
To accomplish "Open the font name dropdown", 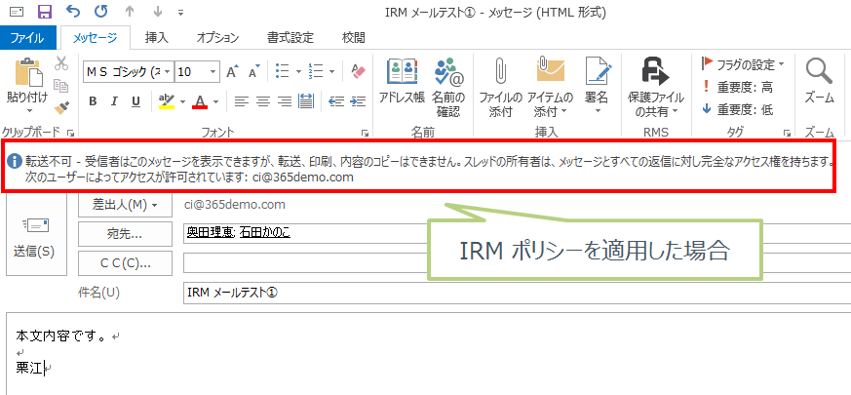I will coord(169,71).
